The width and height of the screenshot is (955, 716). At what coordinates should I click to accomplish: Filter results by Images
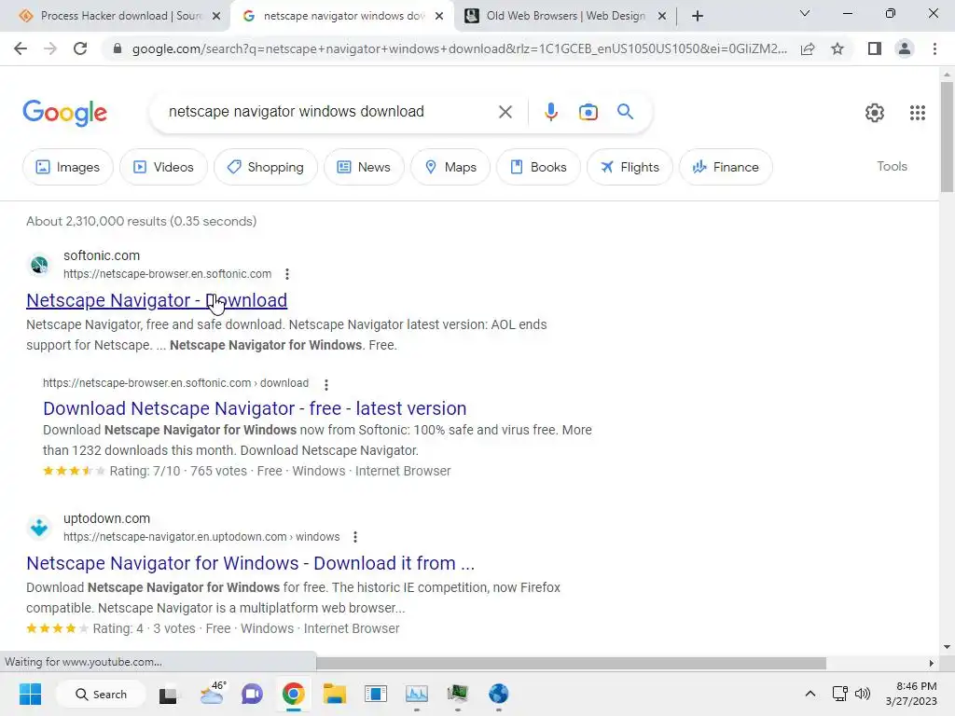coord(67,167)
